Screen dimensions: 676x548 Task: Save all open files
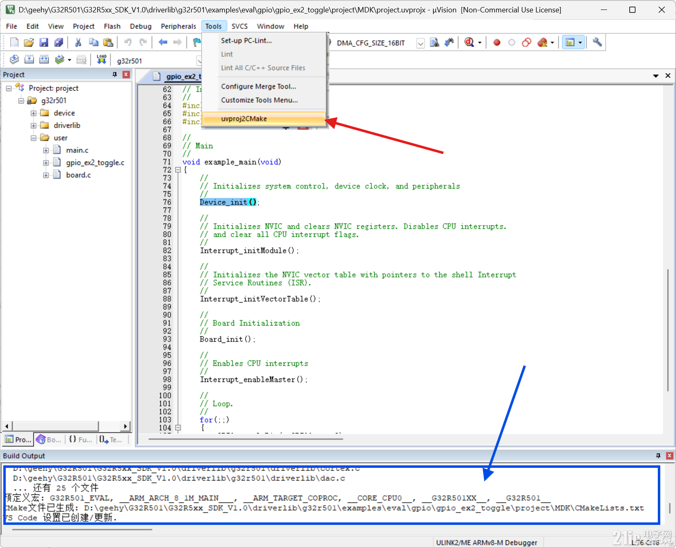59,42
